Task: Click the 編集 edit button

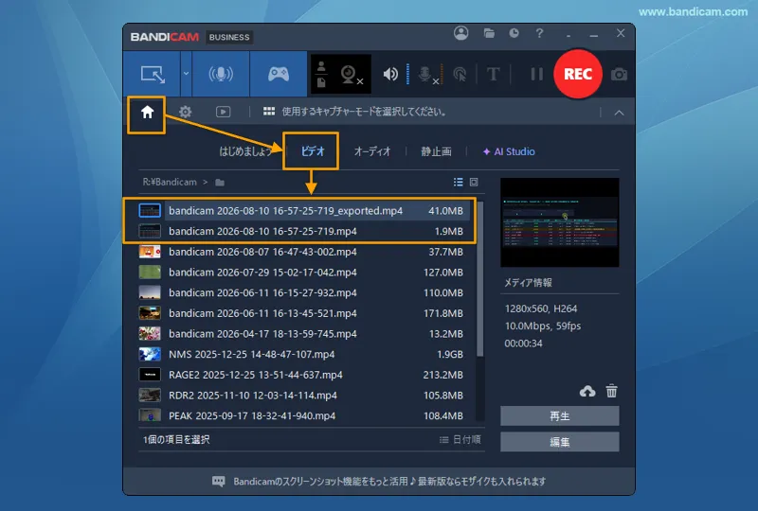Action: pyautogui.click(x=559, y=442)
